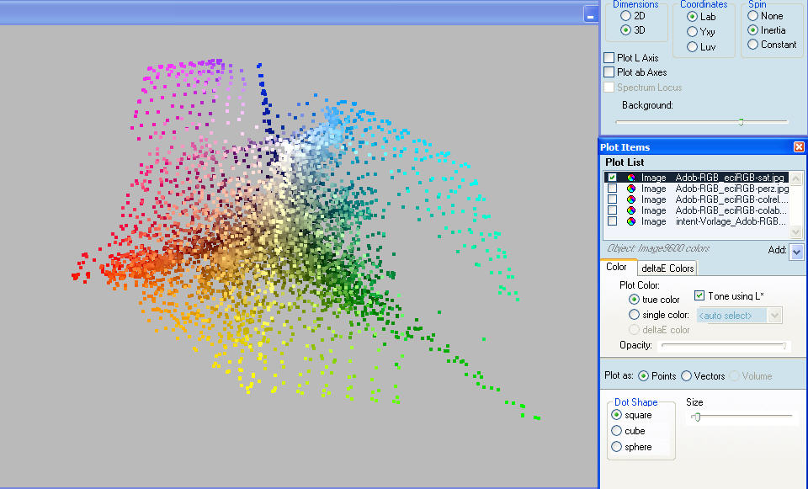The height and width of the screenshot is (489, 808).
Task: Select the Color tab
Action: [617, 268]
